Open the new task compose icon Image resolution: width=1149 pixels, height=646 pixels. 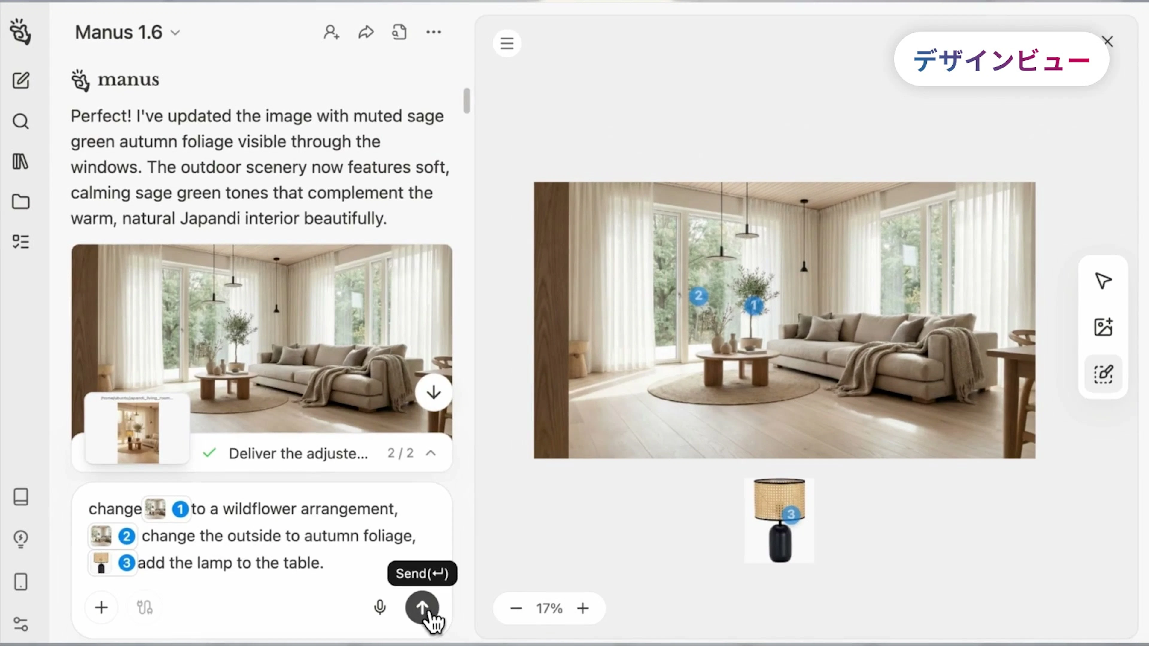(x=21, y=81)
